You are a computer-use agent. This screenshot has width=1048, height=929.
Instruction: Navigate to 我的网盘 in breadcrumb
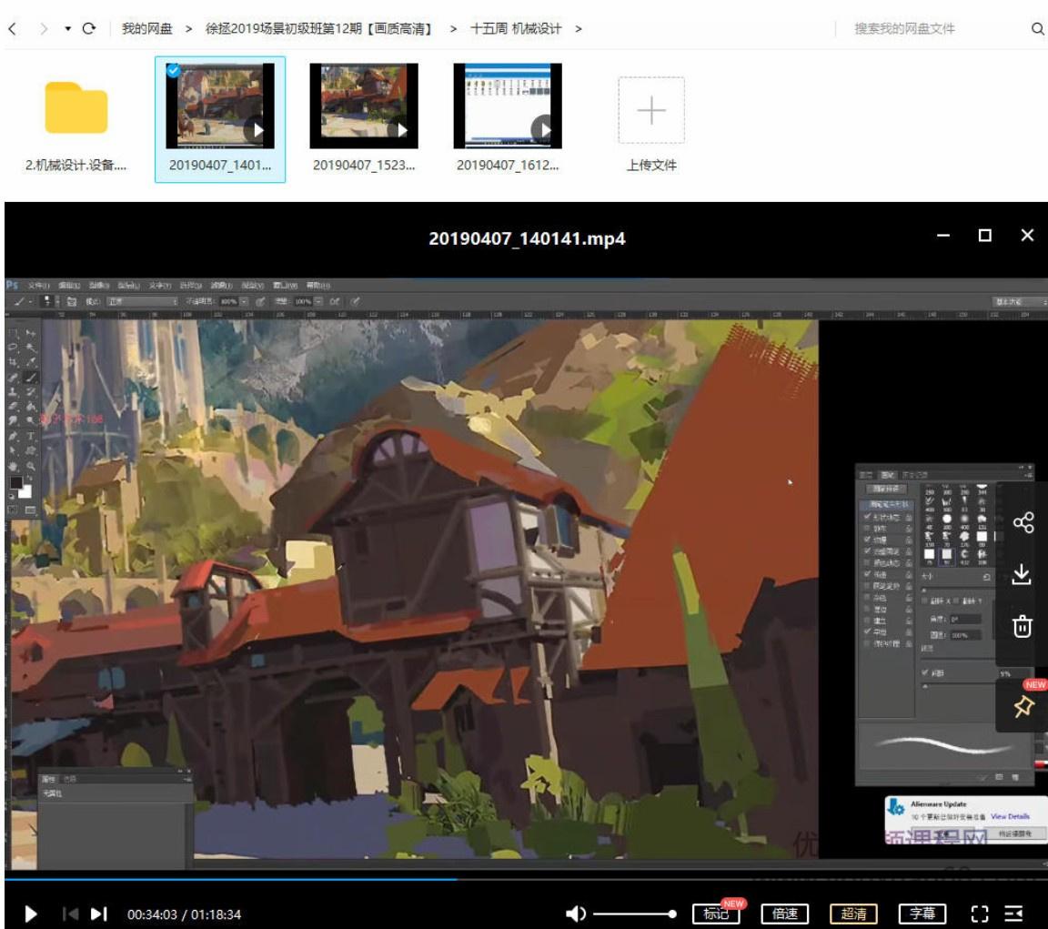pos(147,29)
